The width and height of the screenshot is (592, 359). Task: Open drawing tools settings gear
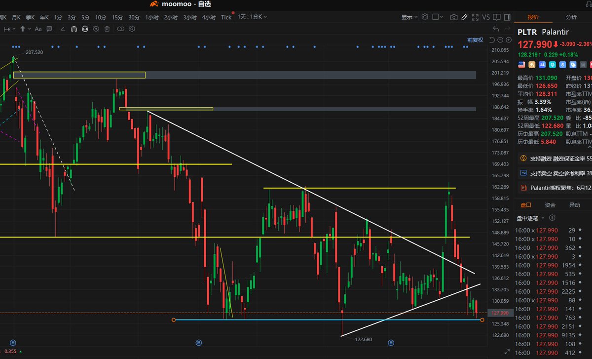tap(132, 29)
